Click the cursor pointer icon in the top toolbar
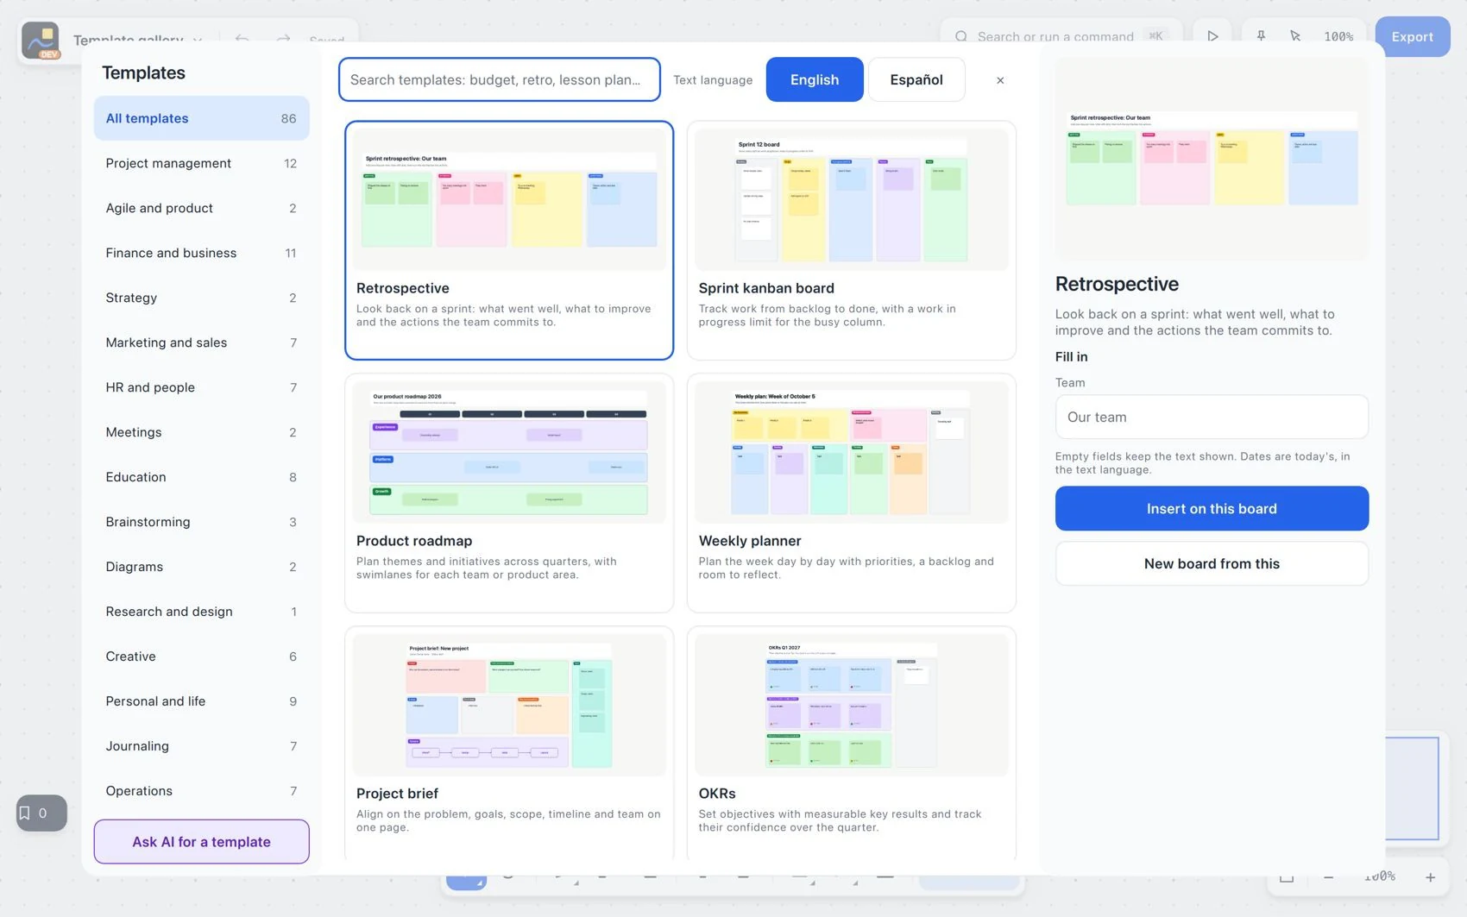 (1295, 36)
